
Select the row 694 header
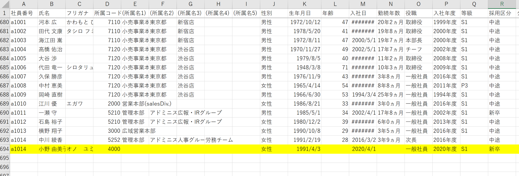tap(5, 149)
